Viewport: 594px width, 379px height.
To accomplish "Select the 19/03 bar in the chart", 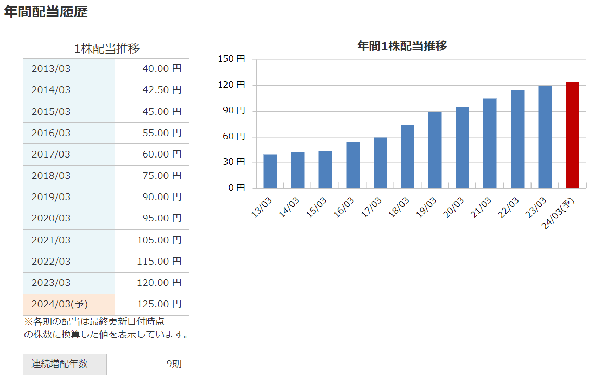I will [435, 150].
